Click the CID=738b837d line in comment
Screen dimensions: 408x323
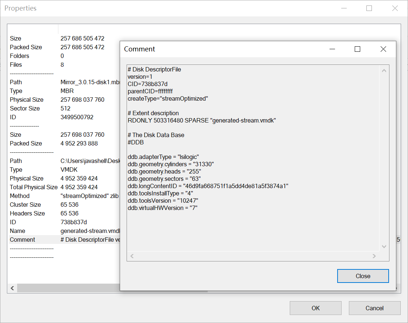tap(147, 84)
